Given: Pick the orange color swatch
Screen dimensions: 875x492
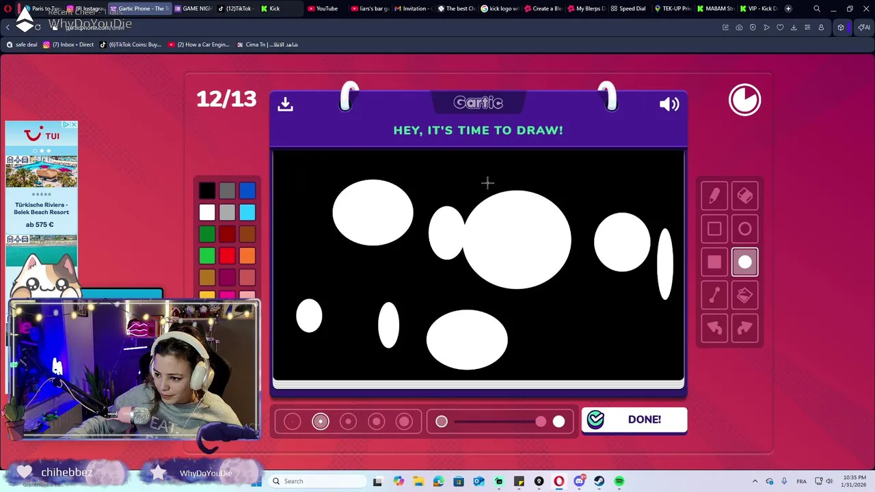Looking at the screenshot, I should click(247, 256).
